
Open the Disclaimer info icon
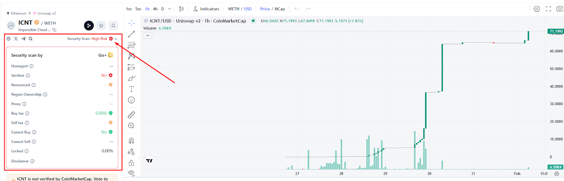click(32, 161)
